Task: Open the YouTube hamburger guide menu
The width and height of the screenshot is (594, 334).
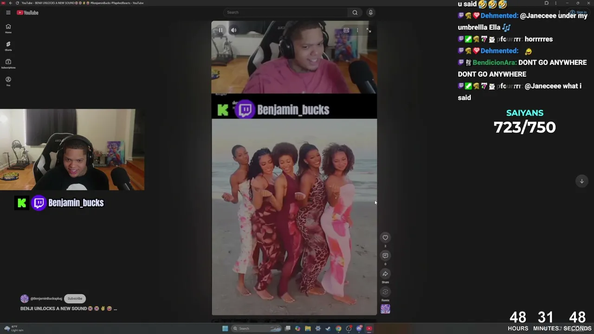Action: (8, 13)
